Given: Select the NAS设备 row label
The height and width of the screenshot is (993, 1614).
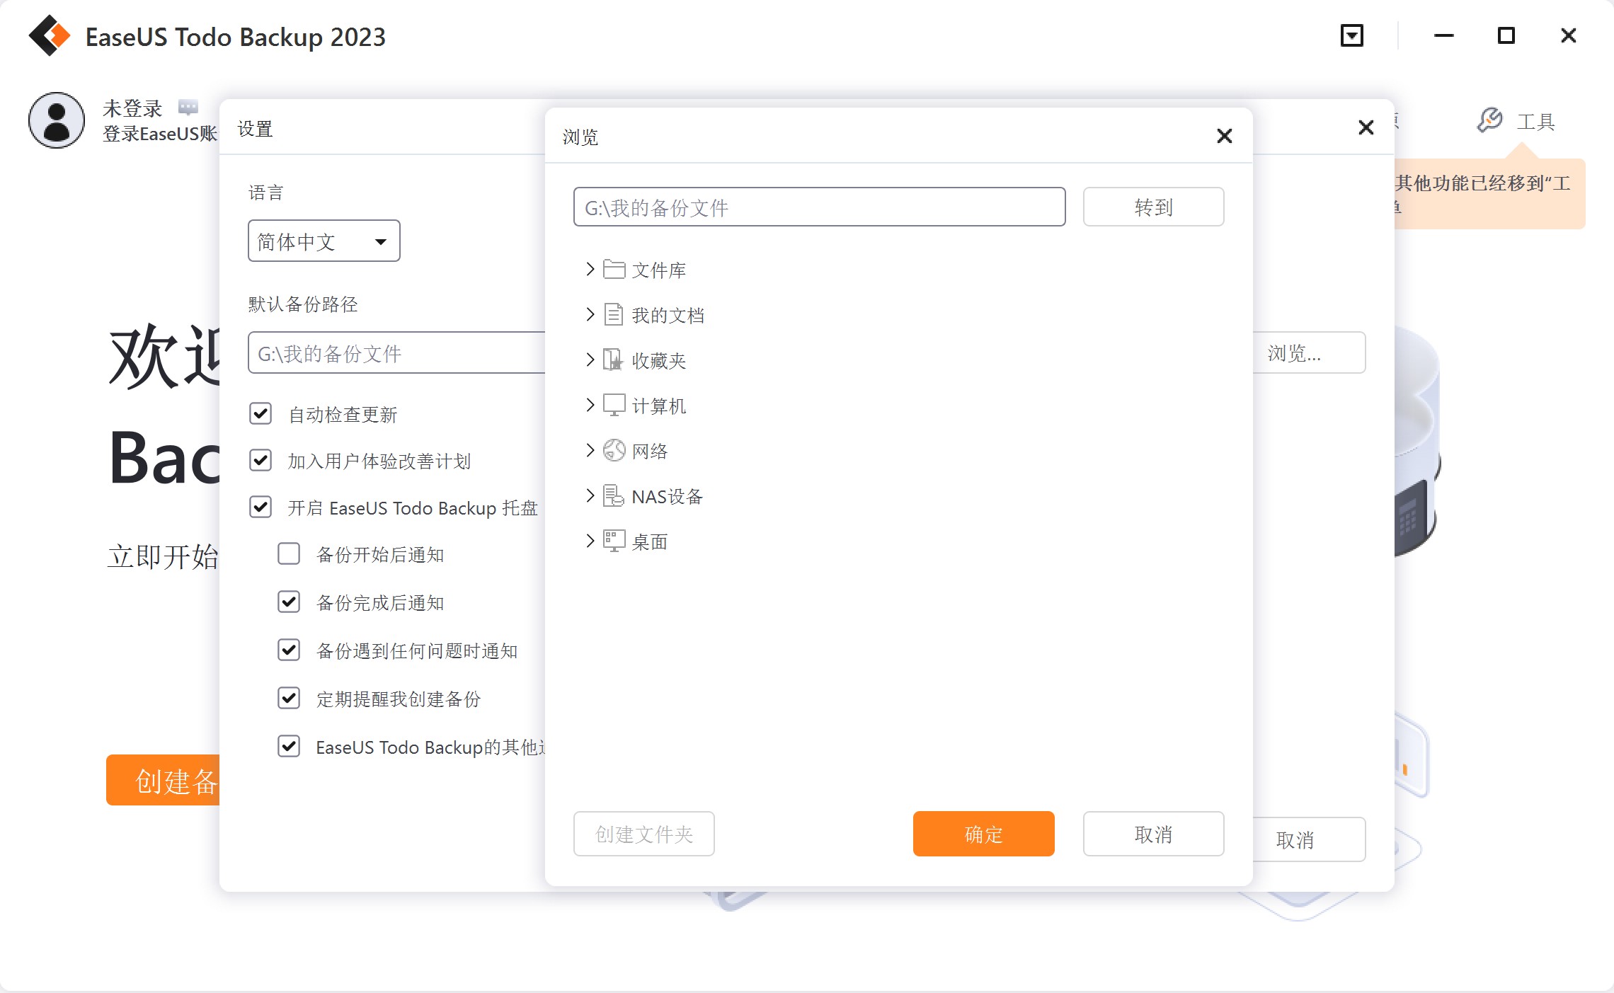Looking at the screenshot, I should [668, 496].
